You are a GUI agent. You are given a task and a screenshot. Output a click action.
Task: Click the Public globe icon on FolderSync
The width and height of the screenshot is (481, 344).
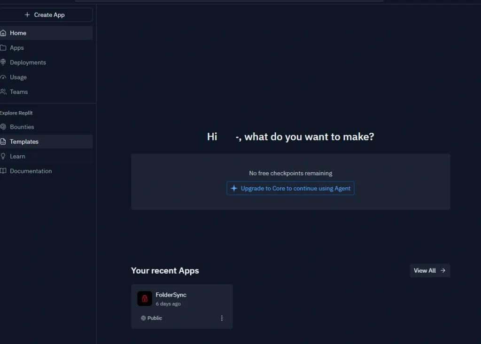click(x=143, y=318)
